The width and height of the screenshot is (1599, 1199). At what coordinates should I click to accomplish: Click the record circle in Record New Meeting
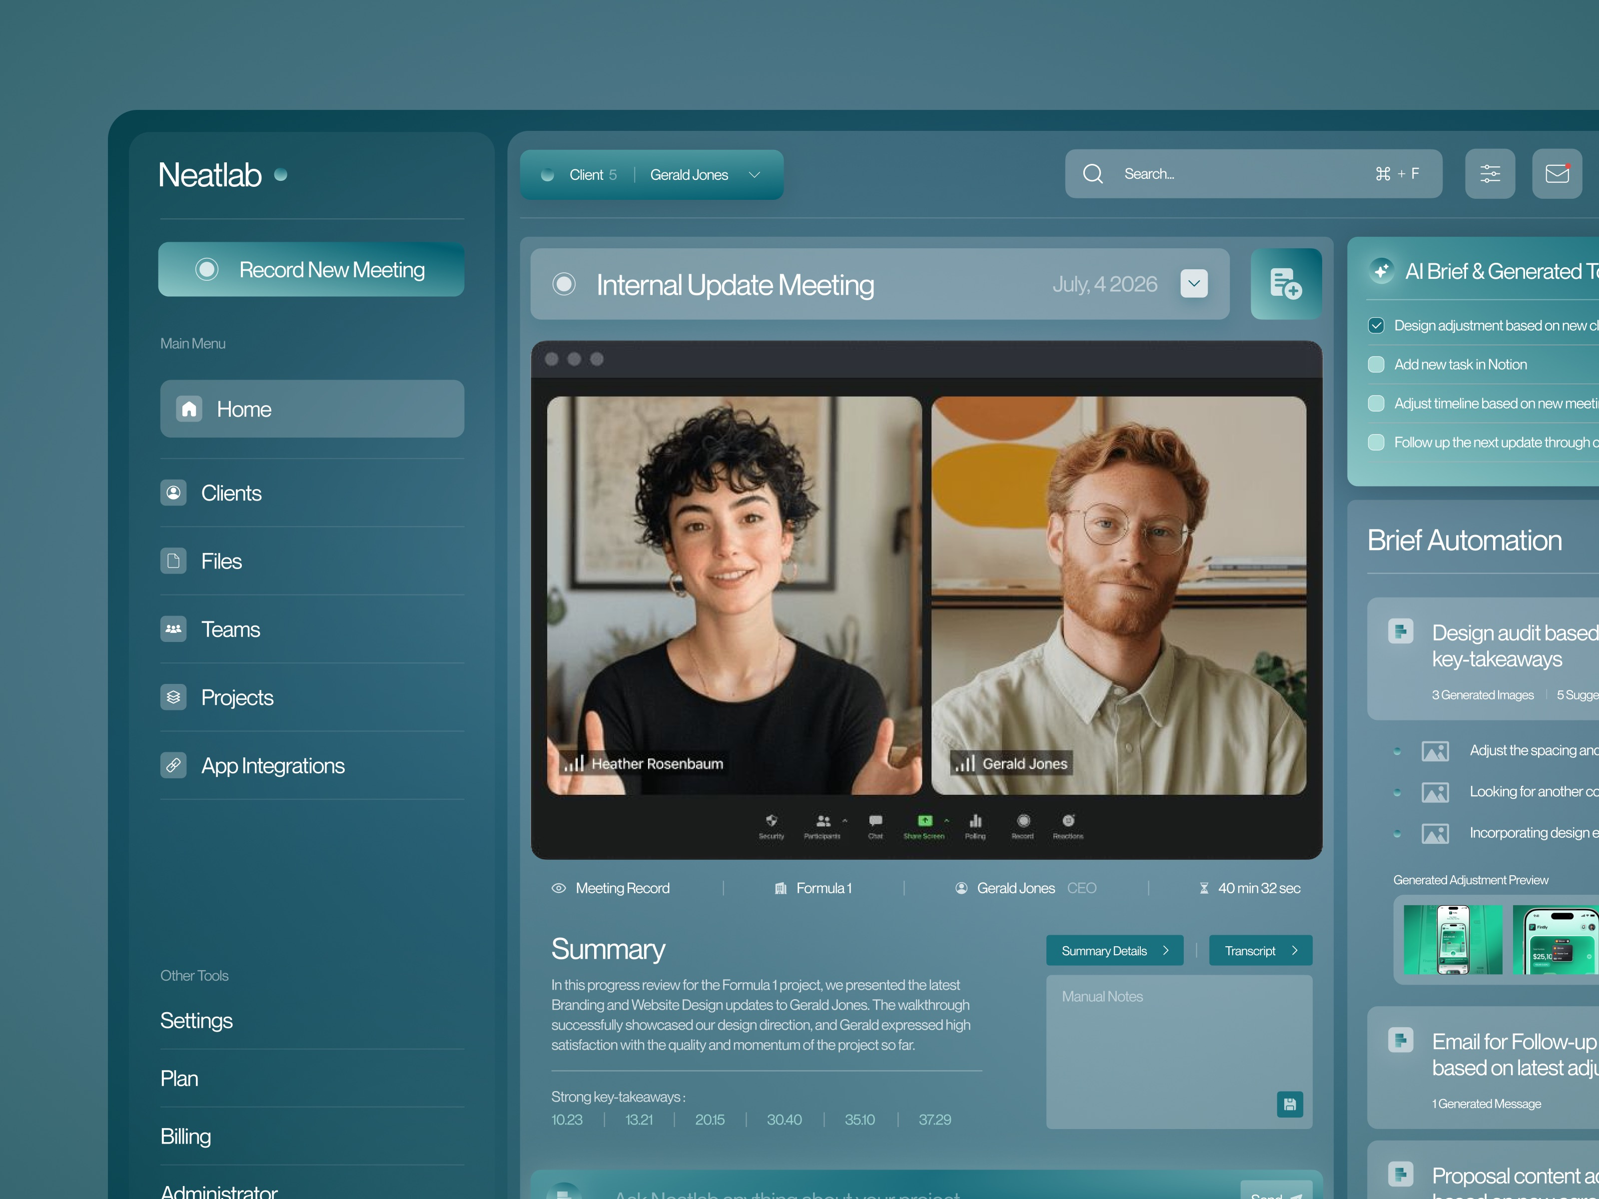coord(207,270)
